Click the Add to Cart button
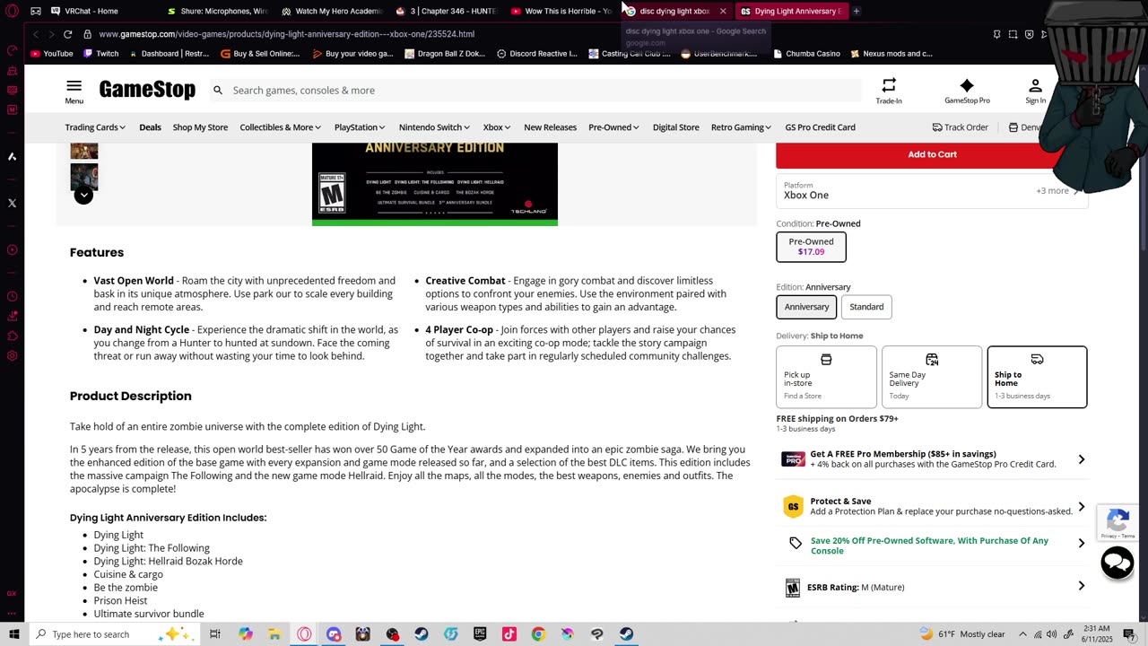The image size is (1148, 646). coord(932,154)
